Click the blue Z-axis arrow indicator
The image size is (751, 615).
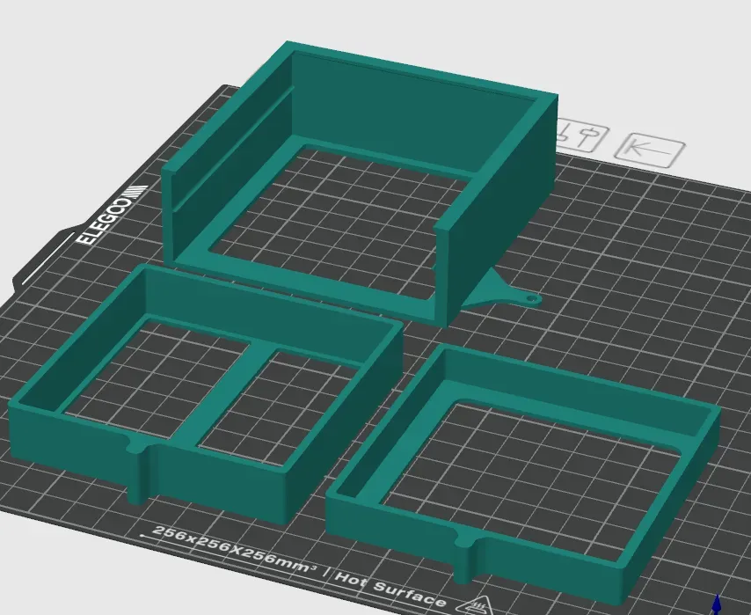[718, 605]
